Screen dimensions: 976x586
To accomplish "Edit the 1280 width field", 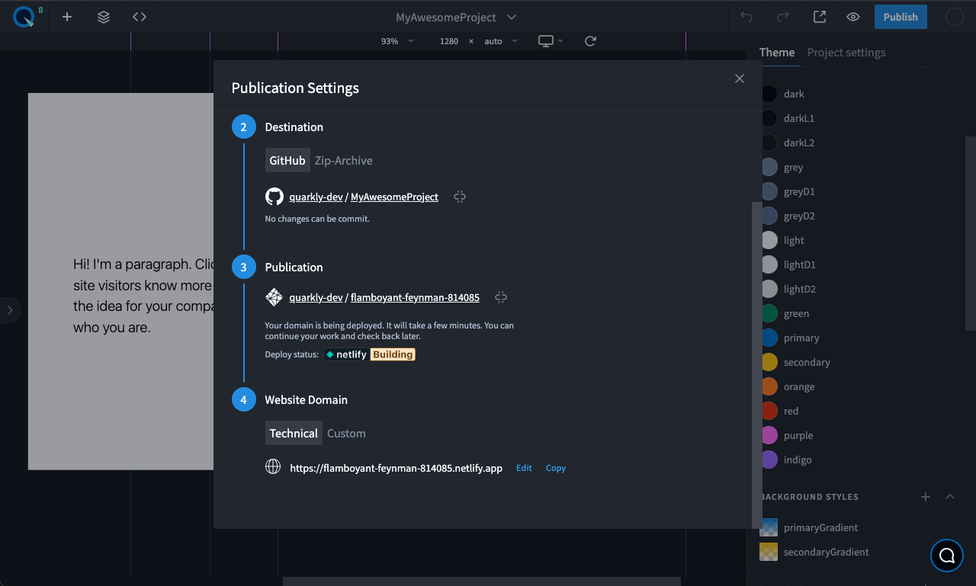I will [449, 41].
